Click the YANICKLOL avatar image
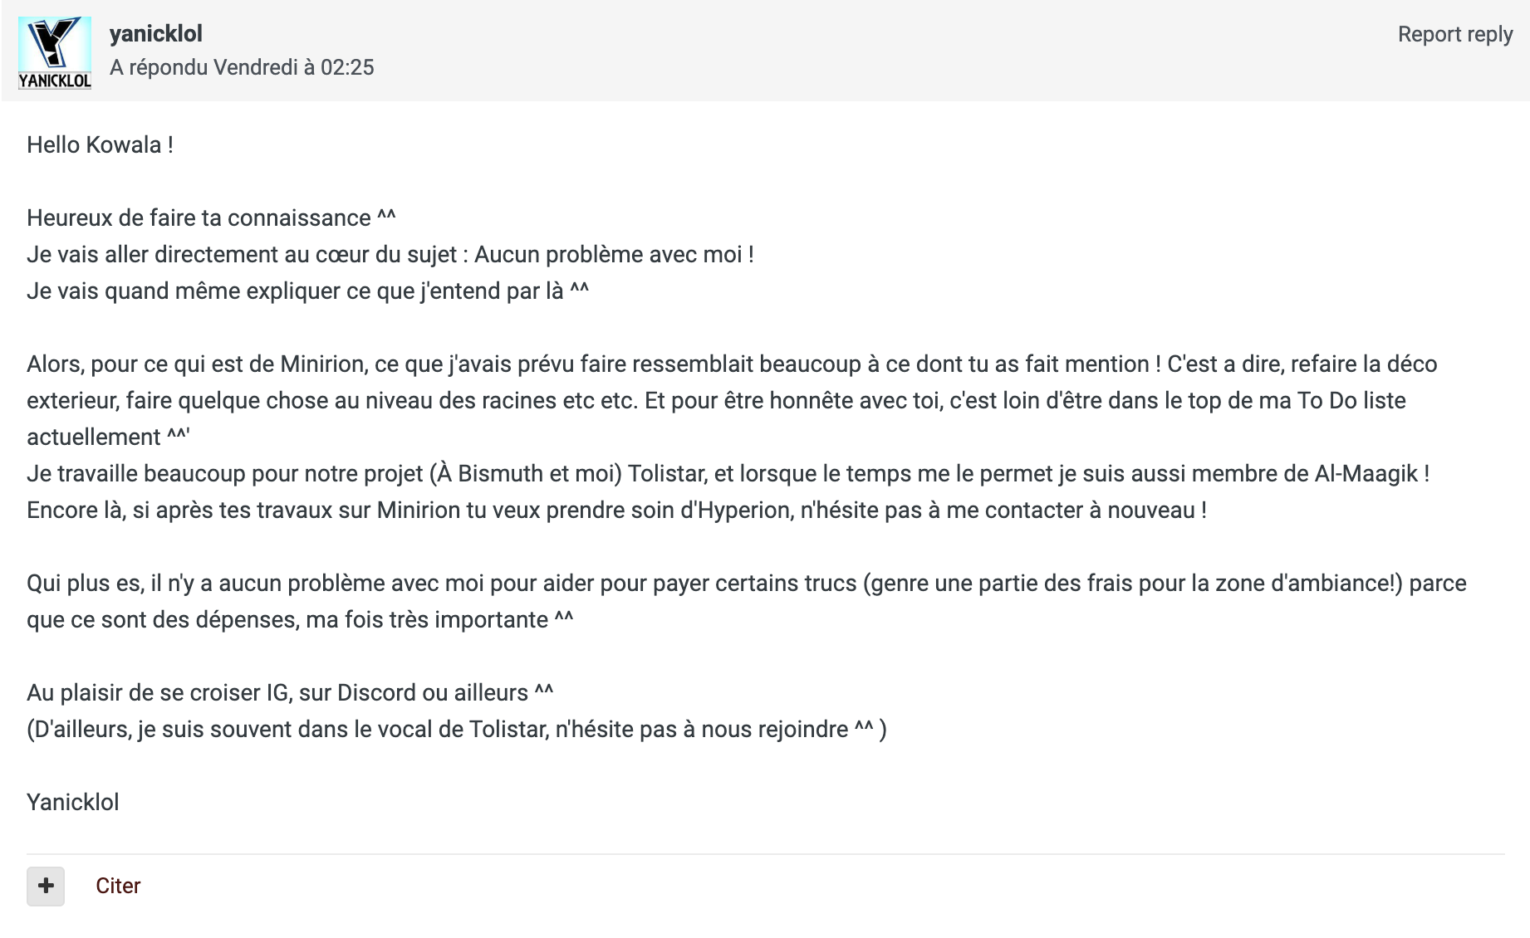 click(x=55, y=53)
